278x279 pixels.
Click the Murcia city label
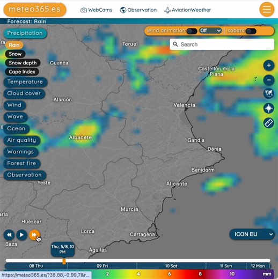[129, 209]
